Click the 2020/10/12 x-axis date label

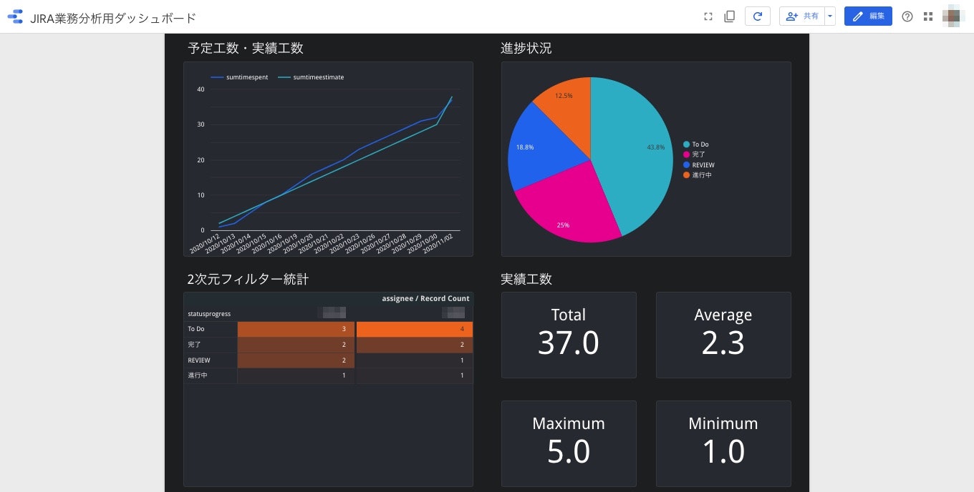point(205,243)
